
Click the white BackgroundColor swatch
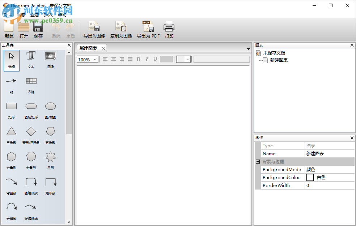(309, 177)
